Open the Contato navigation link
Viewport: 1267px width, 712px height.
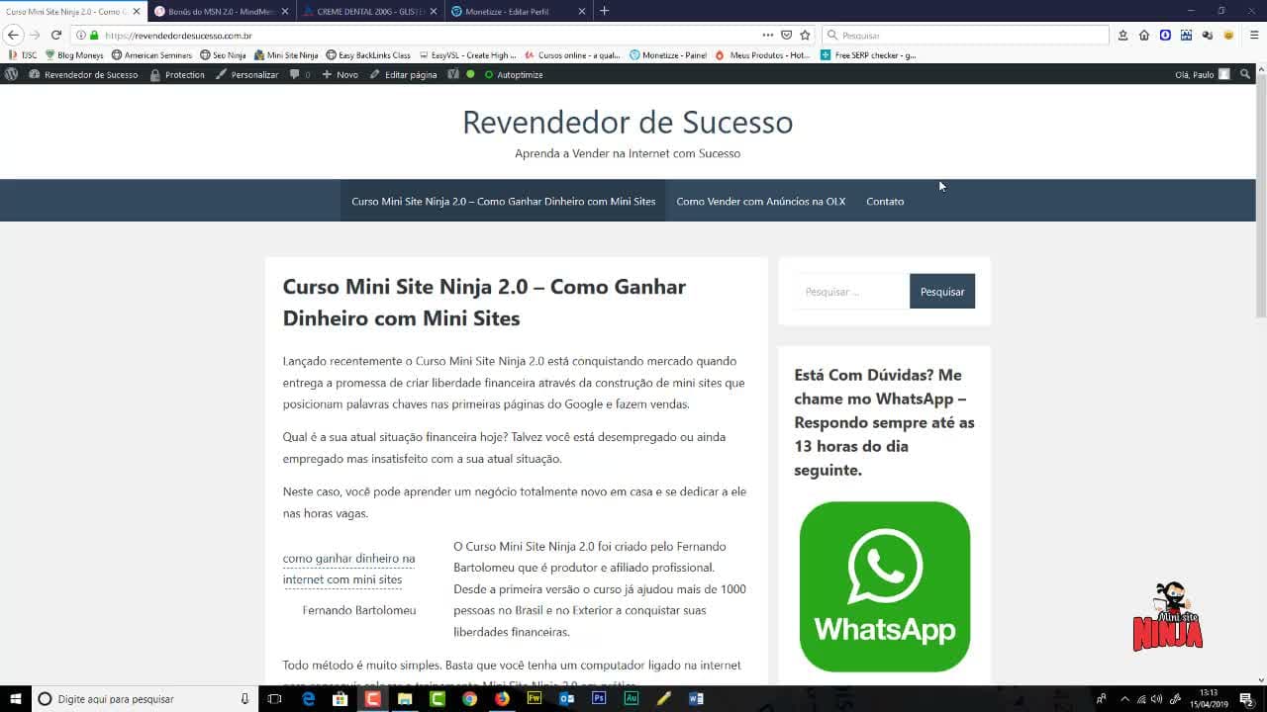click(885, 201)
